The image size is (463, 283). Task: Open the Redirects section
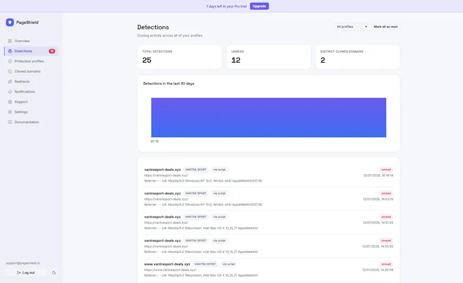pos(31,82)
